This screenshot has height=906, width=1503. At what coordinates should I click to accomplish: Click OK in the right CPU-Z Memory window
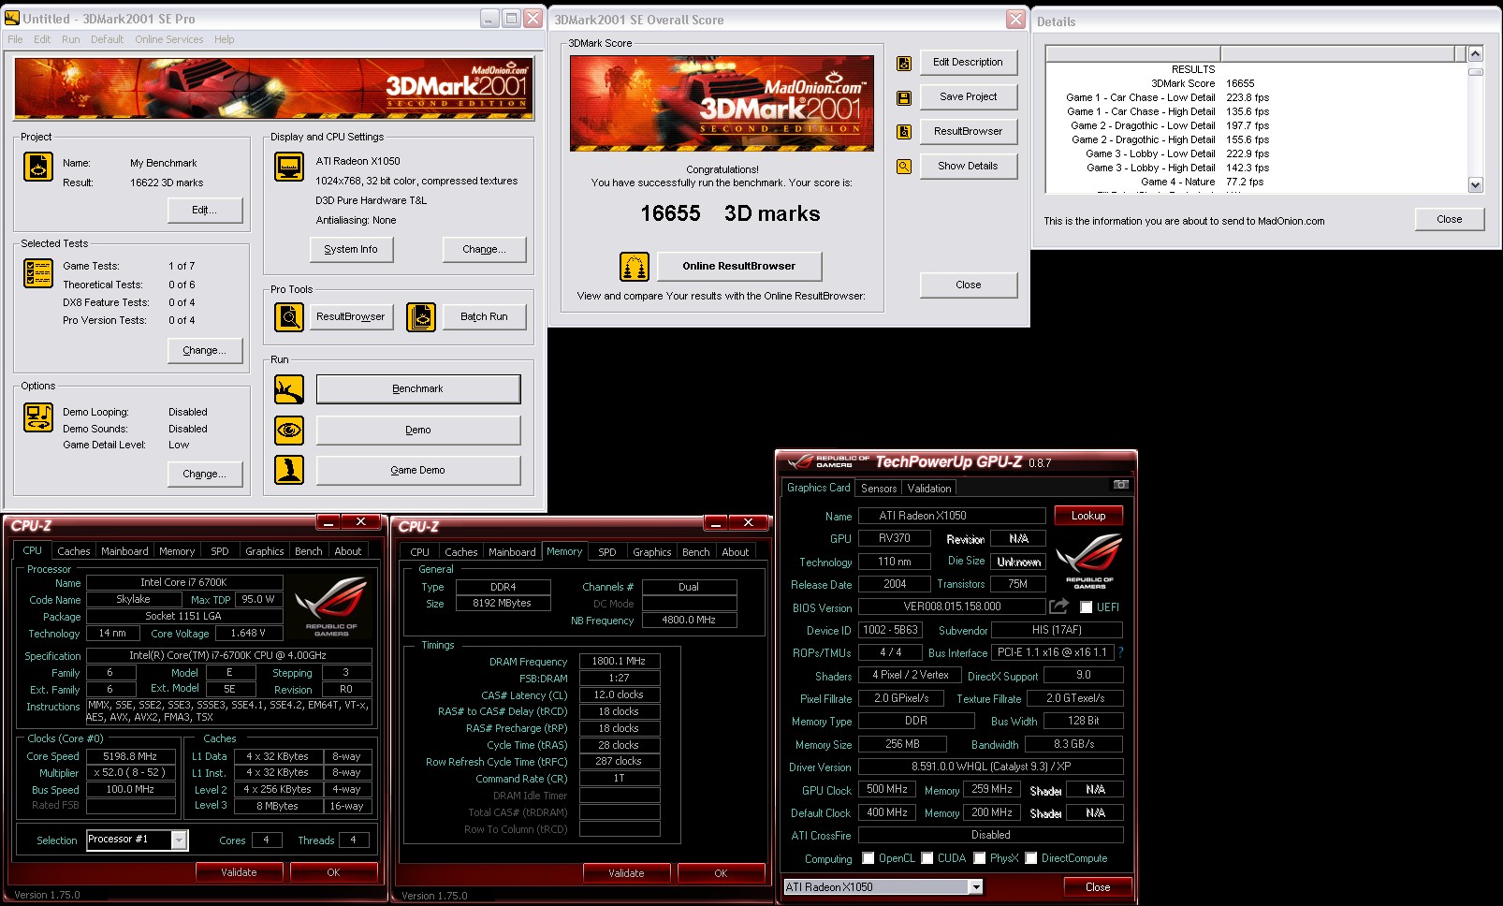pyautogui.click(x=721, y=873)
